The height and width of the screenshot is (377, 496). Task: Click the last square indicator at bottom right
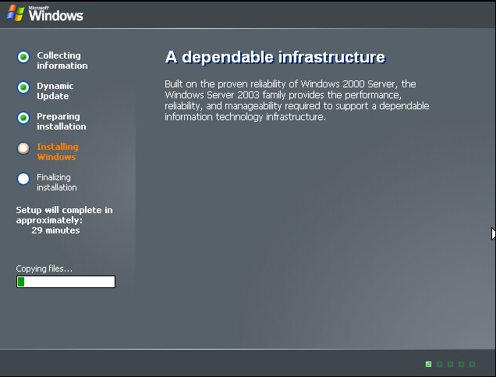point(473,364)
